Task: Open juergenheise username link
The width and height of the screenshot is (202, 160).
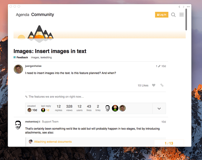Action: coord(33,66)
